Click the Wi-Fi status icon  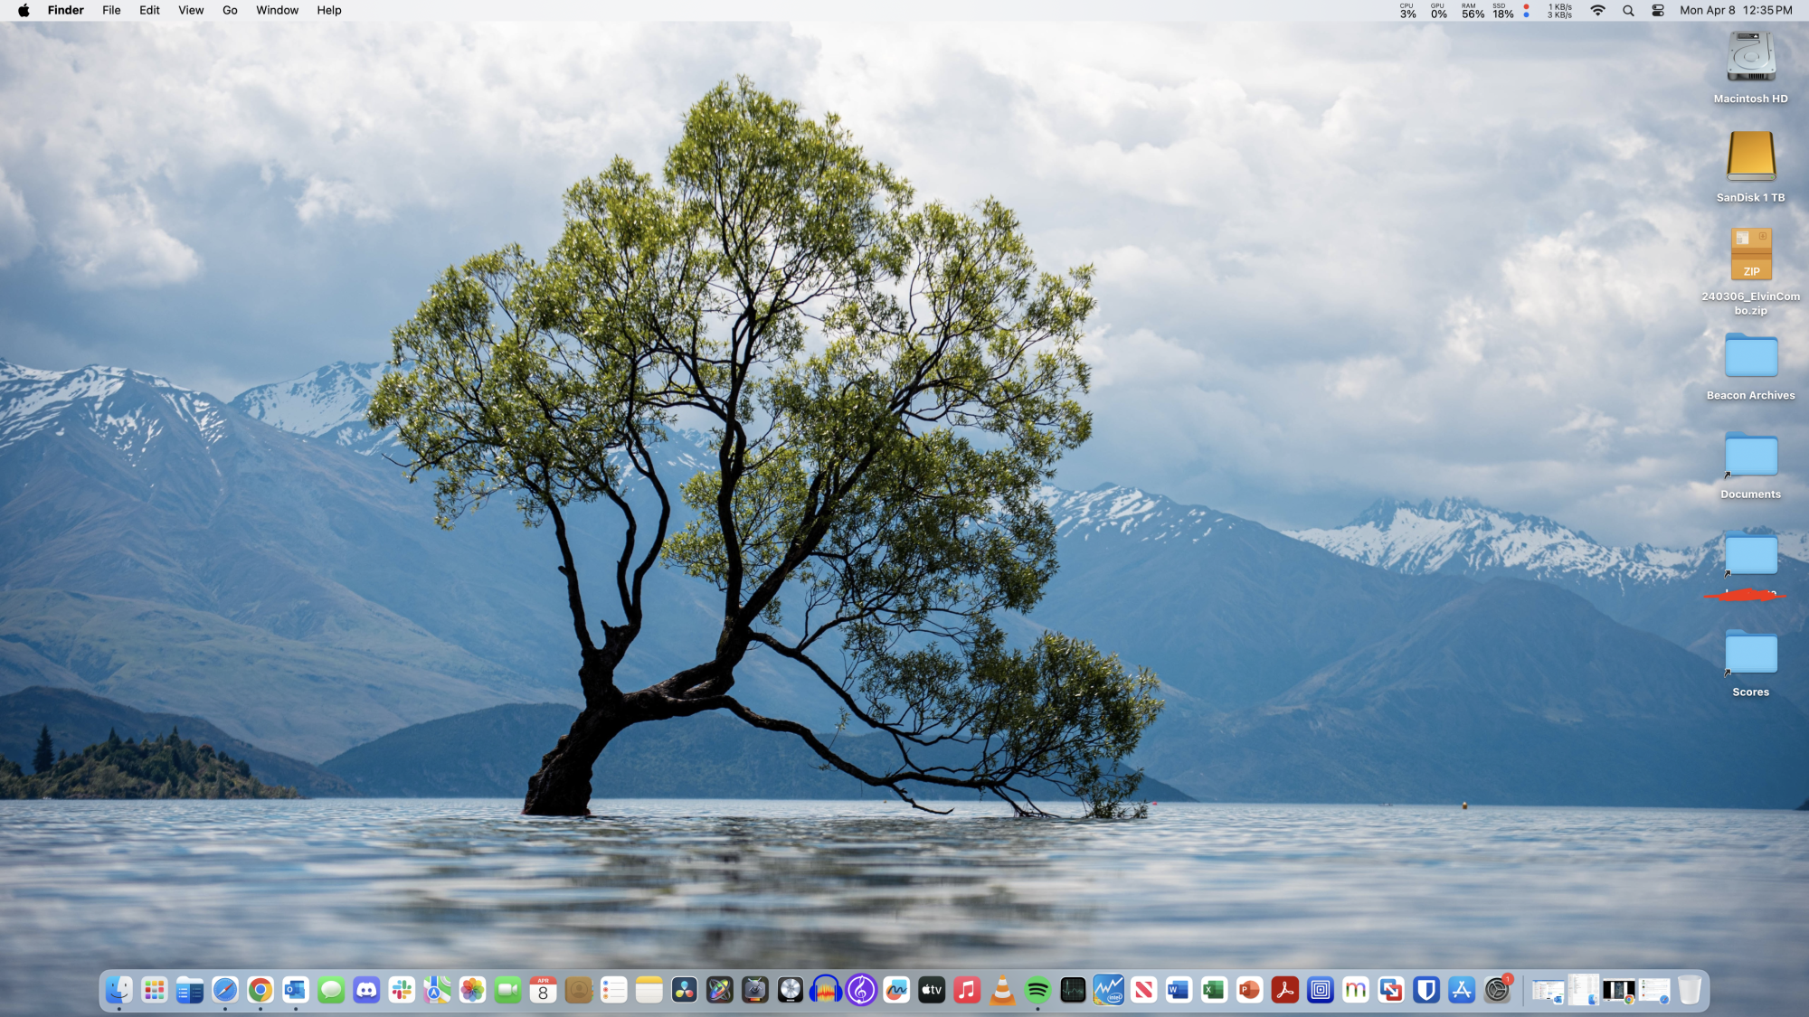pyautogui.click(x=1597, y=11)
